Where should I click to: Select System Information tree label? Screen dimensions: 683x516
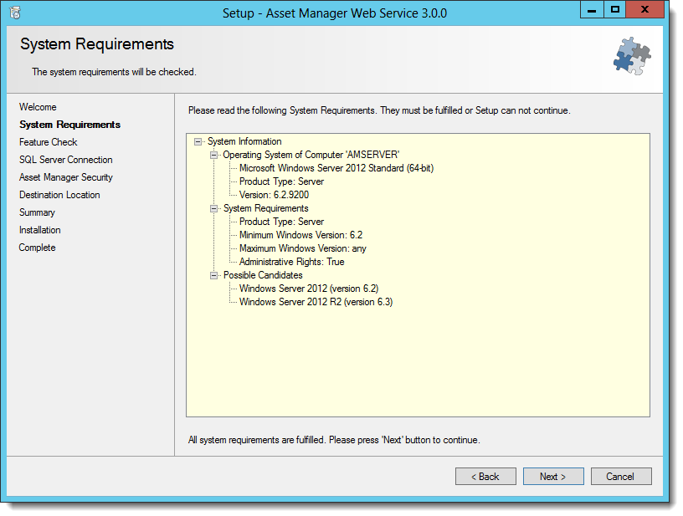tap(244, 141)
